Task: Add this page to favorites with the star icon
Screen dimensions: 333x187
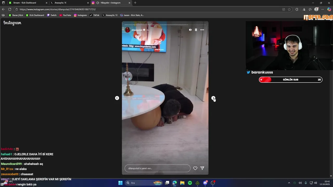Action: [289, 9]
